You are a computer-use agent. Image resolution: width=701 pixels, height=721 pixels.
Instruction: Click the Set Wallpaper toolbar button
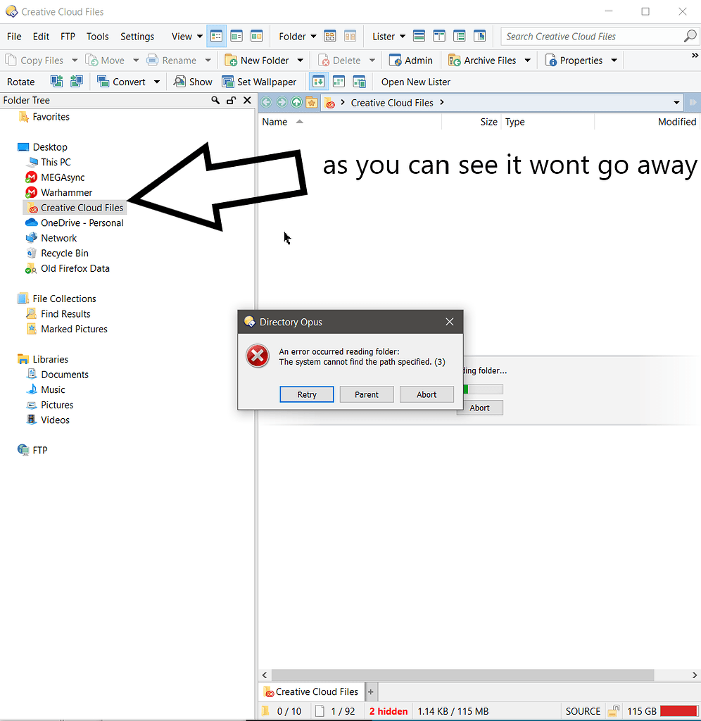(x=260, y=82)
